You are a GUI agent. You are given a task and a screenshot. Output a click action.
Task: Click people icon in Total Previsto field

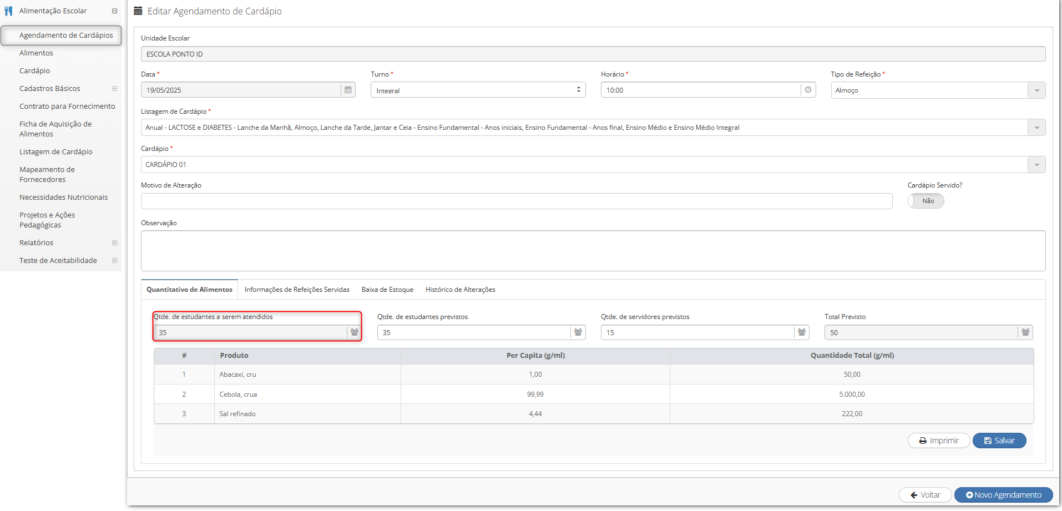click(1025, 332)
